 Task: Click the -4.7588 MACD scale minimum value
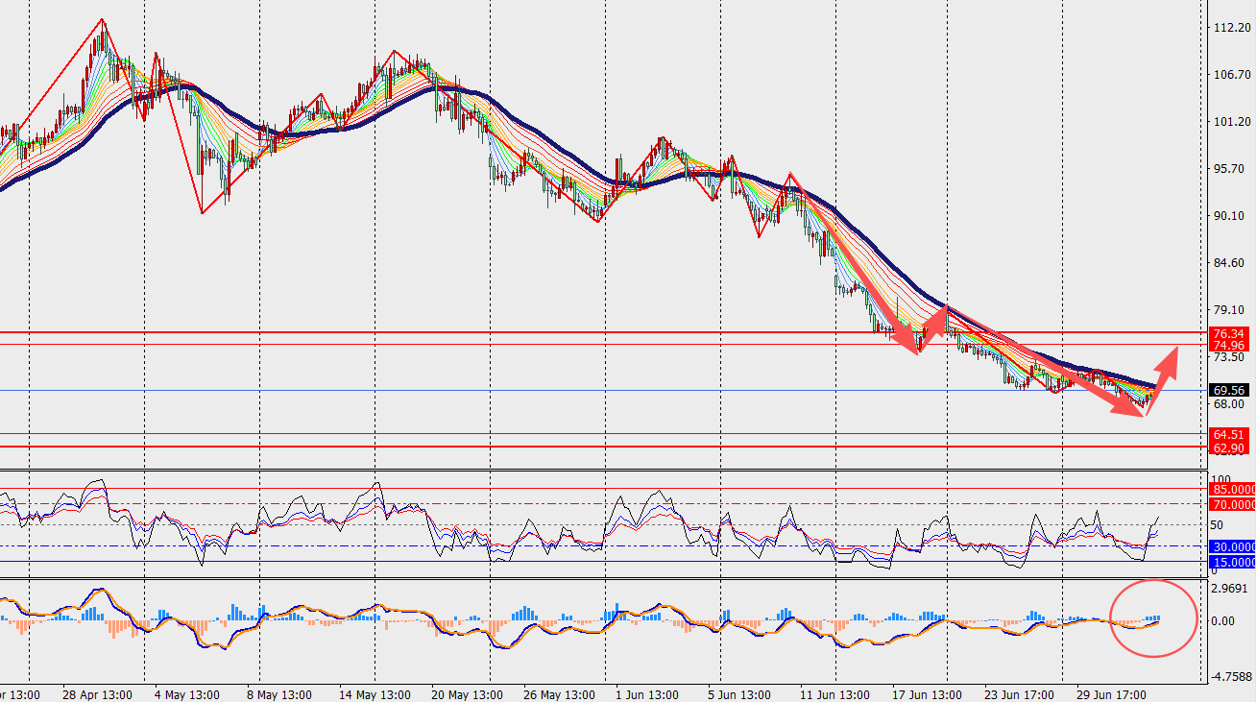click(x=1231, y=676)
